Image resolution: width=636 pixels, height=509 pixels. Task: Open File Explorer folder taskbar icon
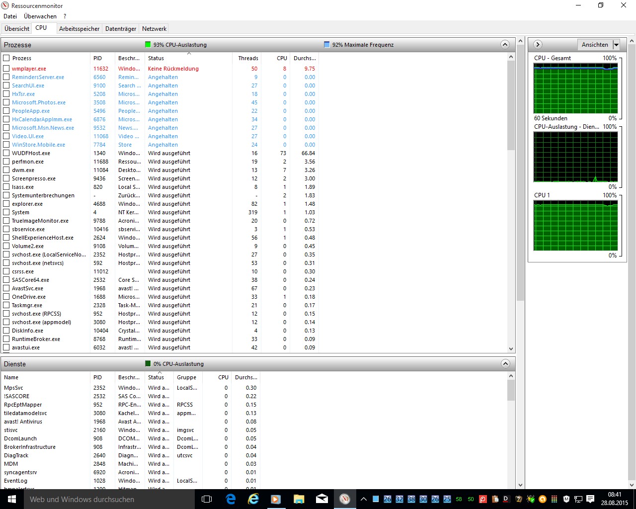[299, 499]
